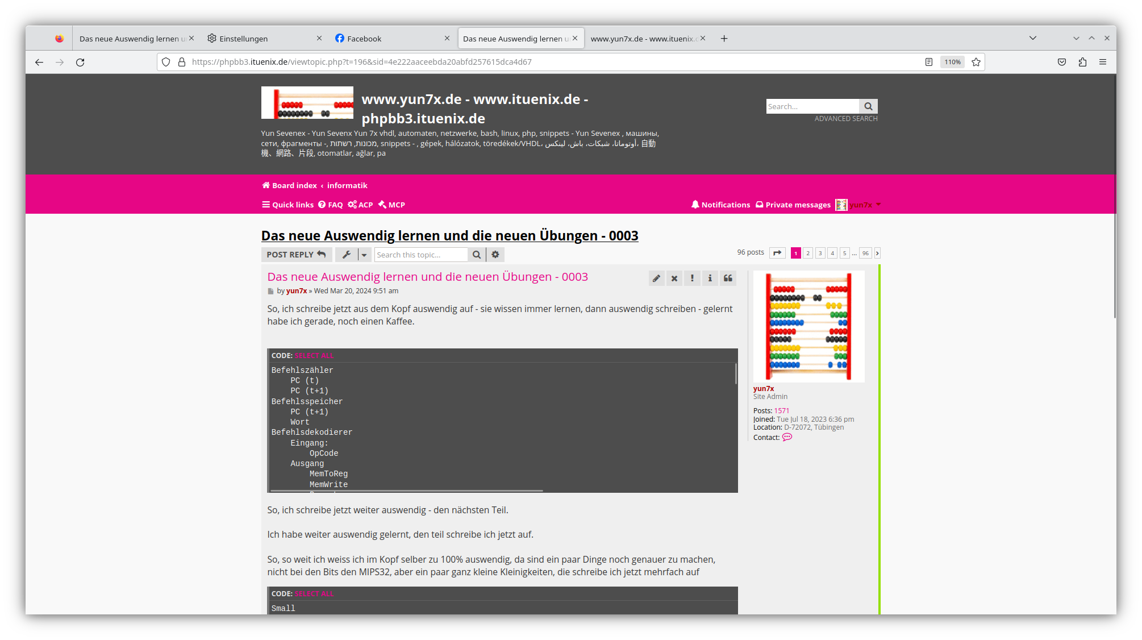This screenshot has width=1142, height=640.
Task: Adjust the 110% page zoom control
Action: pyautogui.click(x=952, y=62)
